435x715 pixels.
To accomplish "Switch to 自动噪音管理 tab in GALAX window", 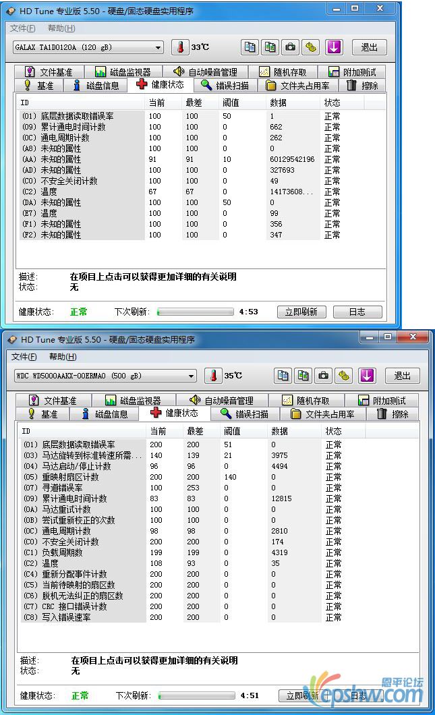I will pyautogui.click(x=206, y=72).
